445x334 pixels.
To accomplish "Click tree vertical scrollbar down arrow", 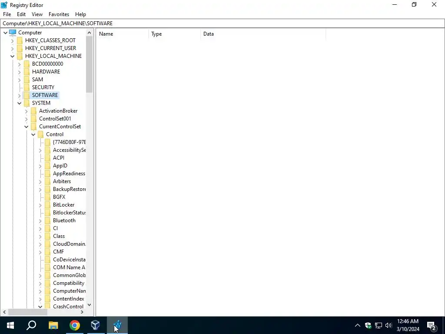I will click(x=90, y=305).
